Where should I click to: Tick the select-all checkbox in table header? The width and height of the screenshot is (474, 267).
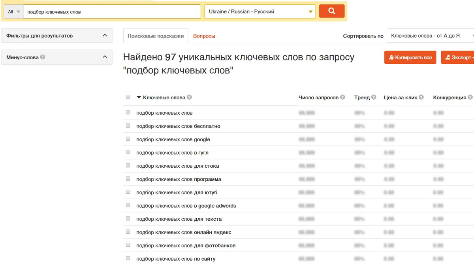point(128,97)
